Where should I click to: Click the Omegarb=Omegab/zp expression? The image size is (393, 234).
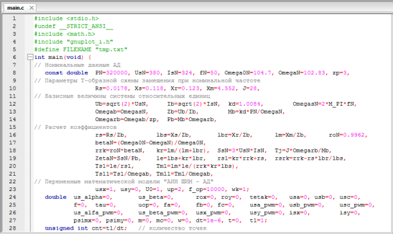[126, 119]
